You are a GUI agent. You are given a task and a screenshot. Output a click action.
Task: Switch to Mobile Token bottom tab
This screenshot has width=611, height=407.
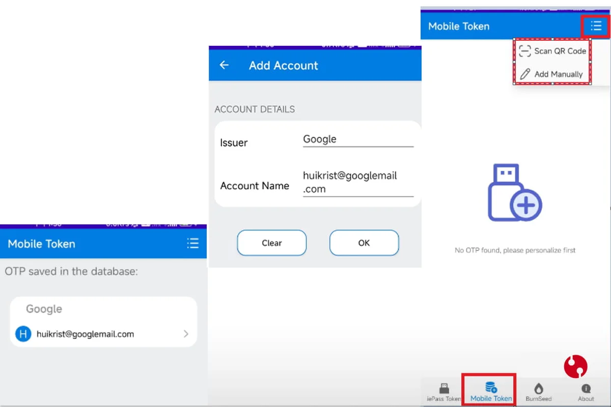(491, 391)
